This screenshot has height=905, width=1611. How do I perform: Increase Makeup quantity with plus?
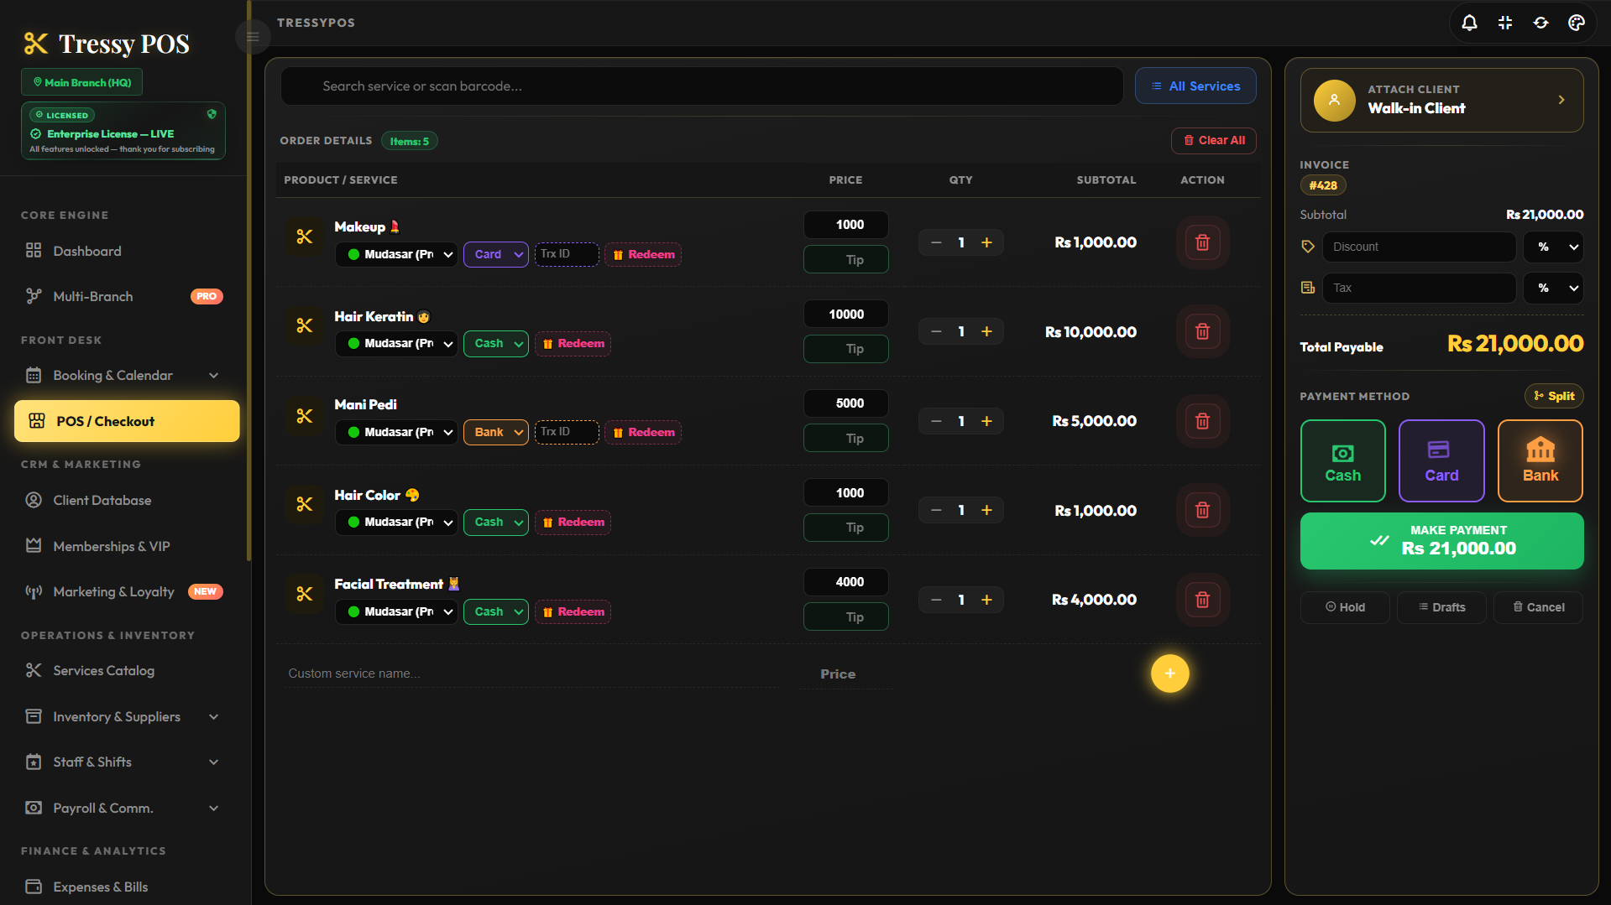point(986,242)
